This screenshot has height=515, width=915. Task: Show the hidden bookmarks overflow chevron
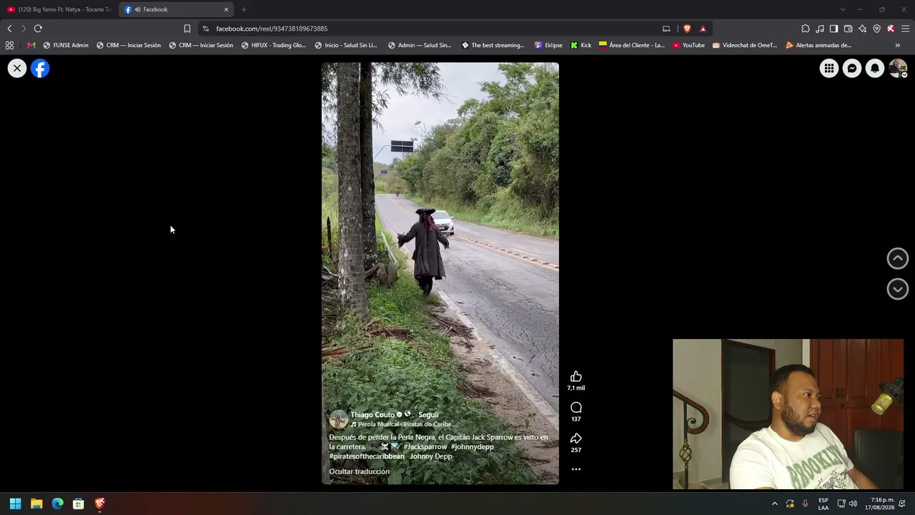click(898, 45)
